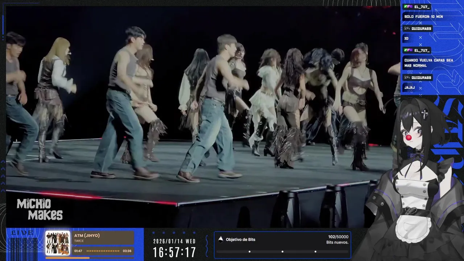This screenshot has height=261, width=464.
Task: Click the orange bar under the song card
Action: [x=67, y=258]
